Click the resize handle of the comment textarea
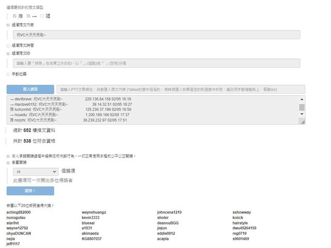 point(303,122)
